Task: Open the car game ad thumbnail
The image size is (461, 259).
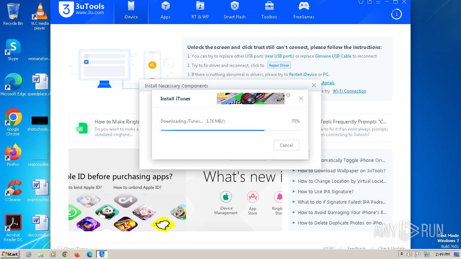Action: (251, 99)
